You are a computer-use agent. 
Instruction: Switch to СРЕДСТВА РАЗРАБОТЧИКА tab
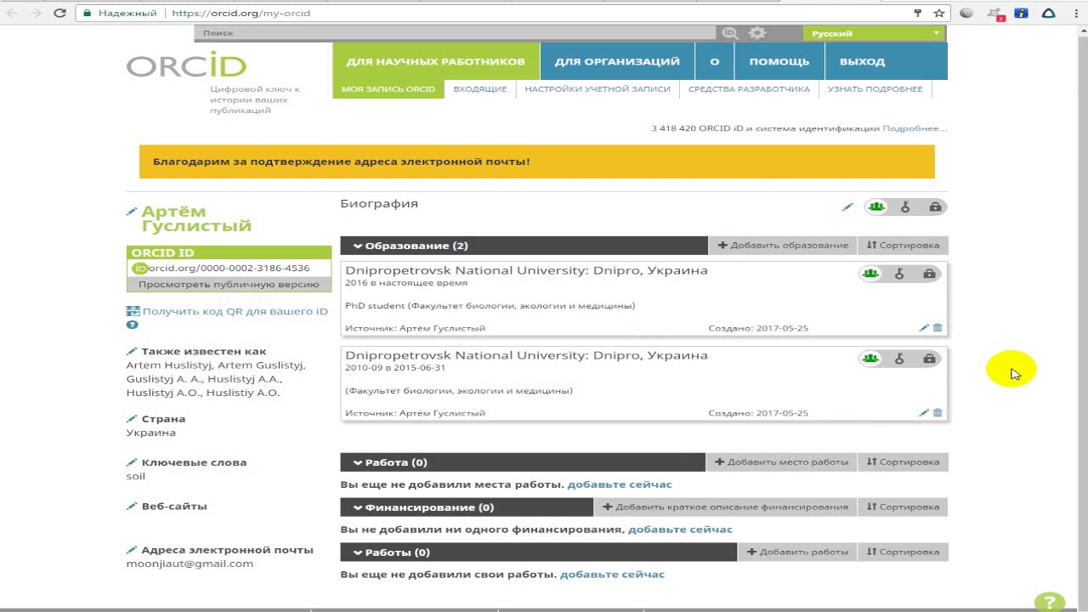click(749, 89)
